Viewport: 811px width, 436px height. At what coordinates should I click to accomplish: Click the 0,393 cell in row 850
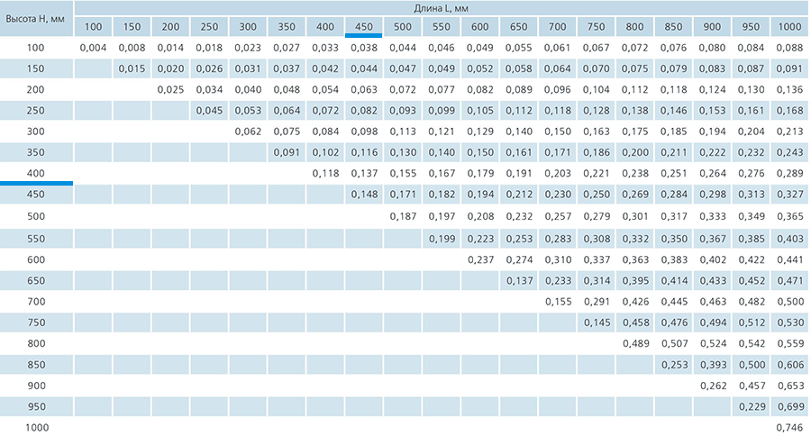[712, 365]
